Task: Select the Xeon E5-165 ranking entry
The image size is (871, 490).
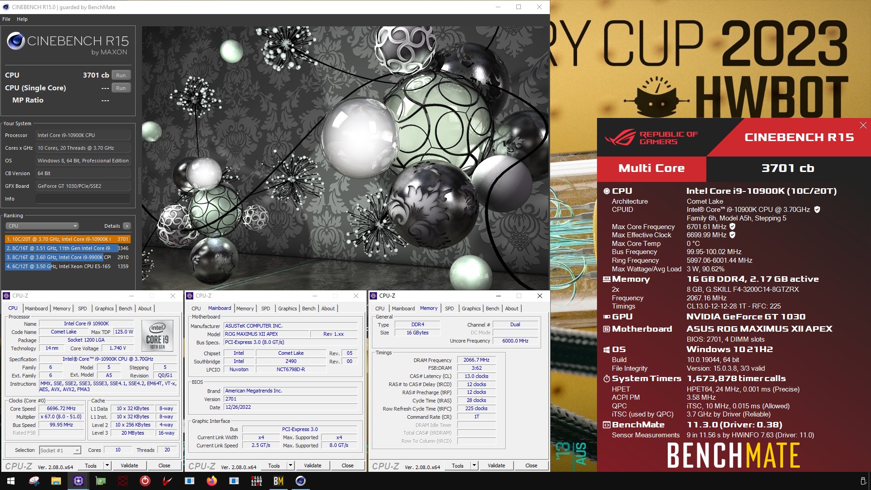Action: pos(68,266)
